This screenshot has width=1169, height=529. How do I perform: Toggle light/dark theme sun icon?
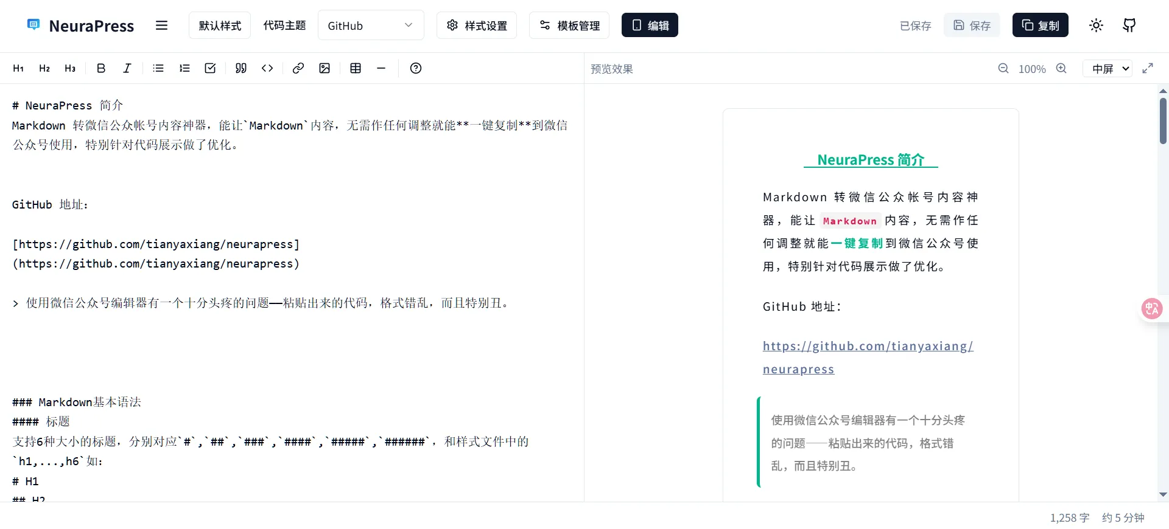pyautogui.click(x=1096, y=25)
